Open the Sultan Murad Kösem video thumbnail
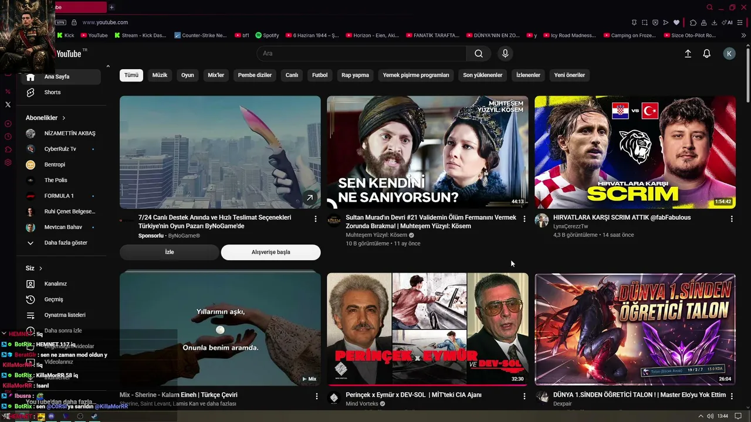This screenshot has height=422, width=751. pyautogui.click(x=428, y=152)
